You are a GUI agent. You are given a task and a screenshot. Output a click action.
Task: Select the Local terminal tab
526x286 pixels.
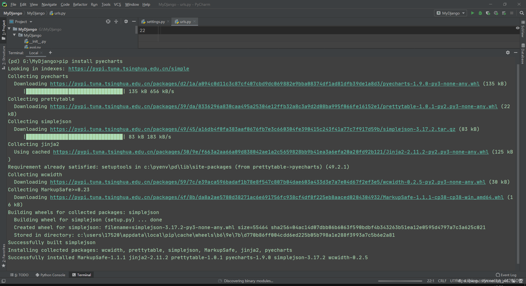point(33,53)
